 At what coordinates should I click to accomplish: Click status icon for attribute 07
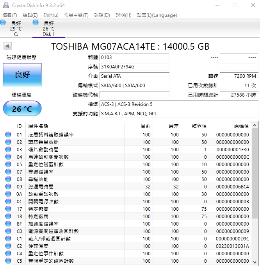coord(8,172)
